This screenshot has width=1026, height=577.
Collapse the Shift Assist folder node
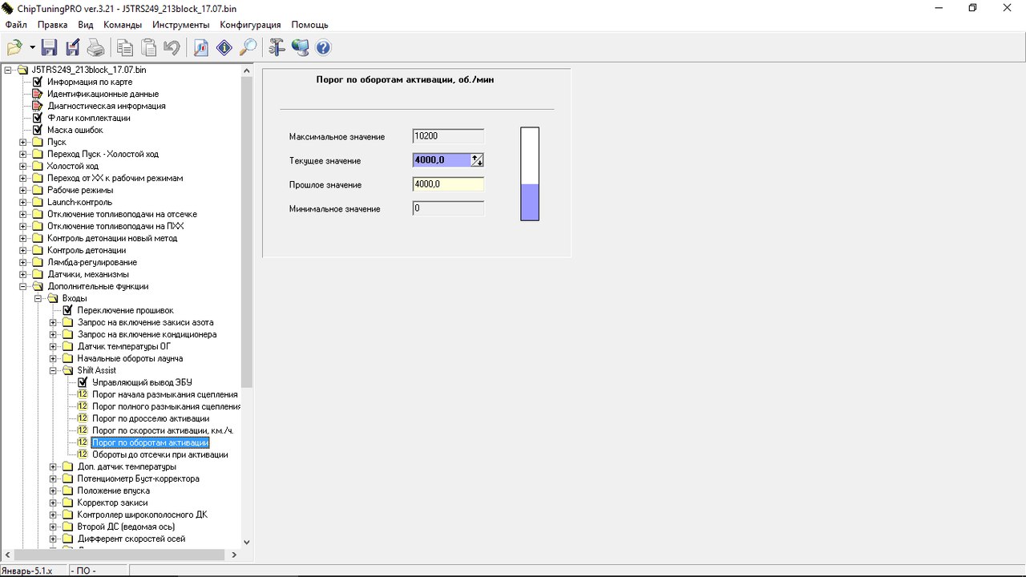(x=54, y=370)
